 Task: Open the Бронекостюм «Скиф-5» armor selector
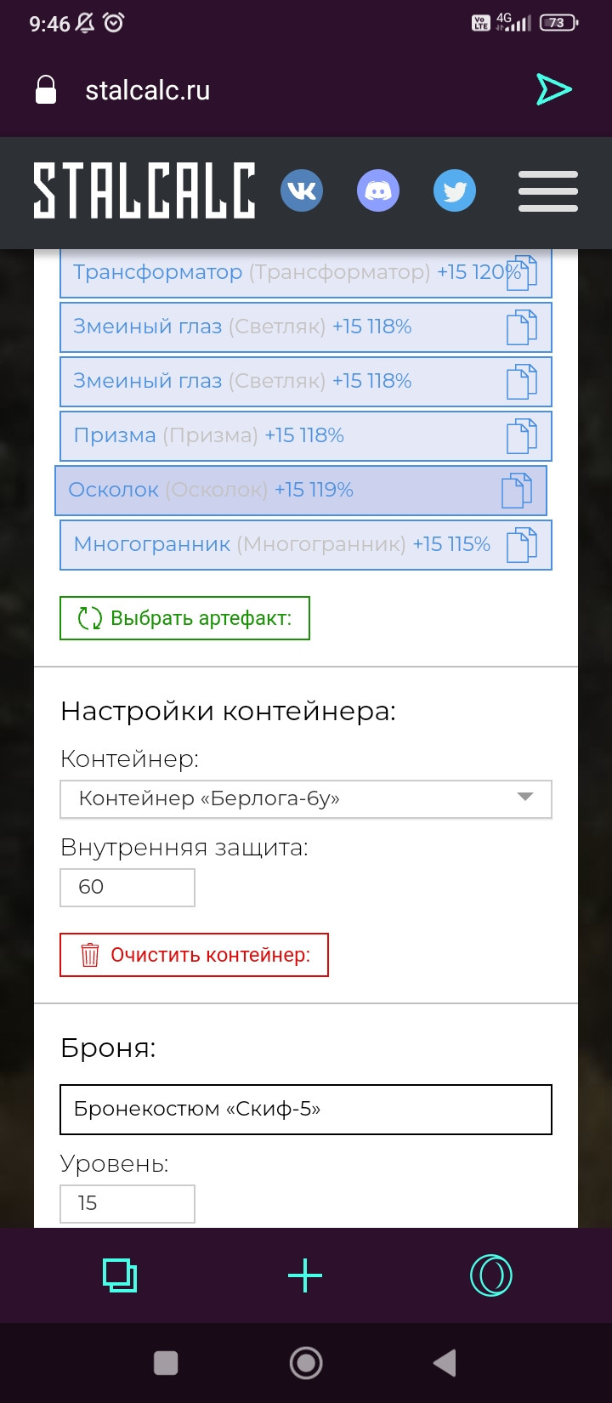pyautogui.click(x=306, y=1110)
